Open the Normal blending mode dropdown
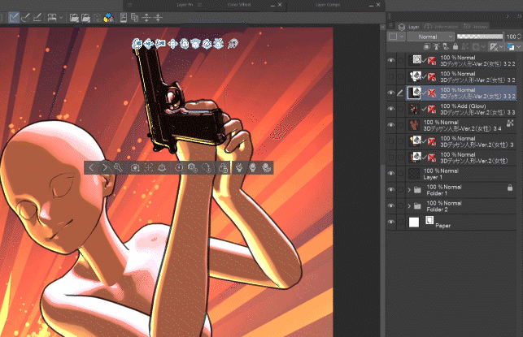The image size is (523, 337). pyautogui.click(x=427, y=37)
